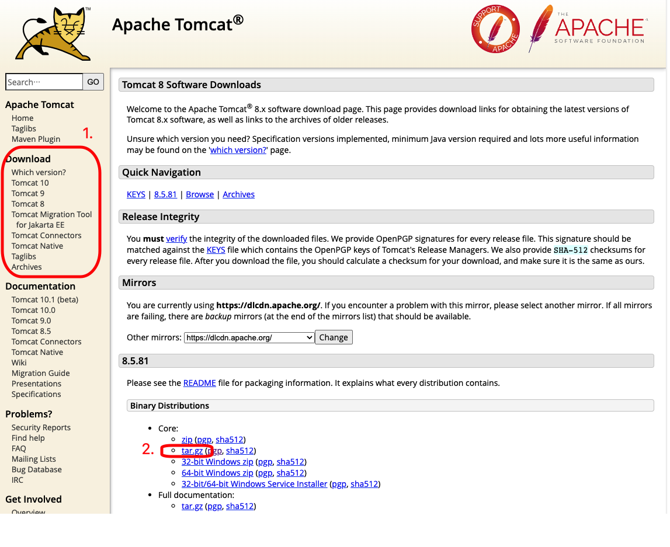Image resolution: width=670 pixels, height=547 pixels.
Task: Open pgp signature for Core zip
Action: click(204, 440)
